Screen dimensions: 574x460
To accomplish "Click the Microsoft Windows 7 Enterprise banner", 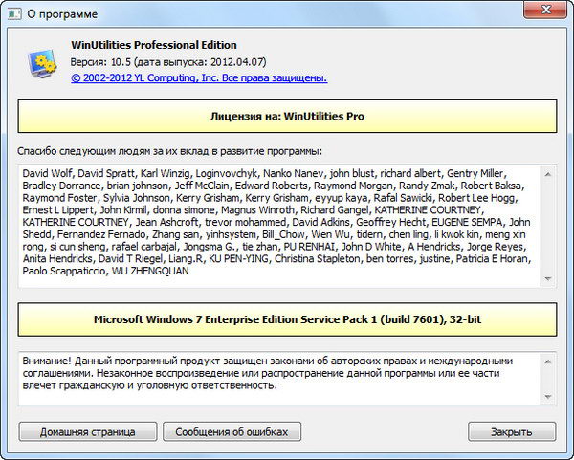I will pyautogui.click(x=287, y=319).
